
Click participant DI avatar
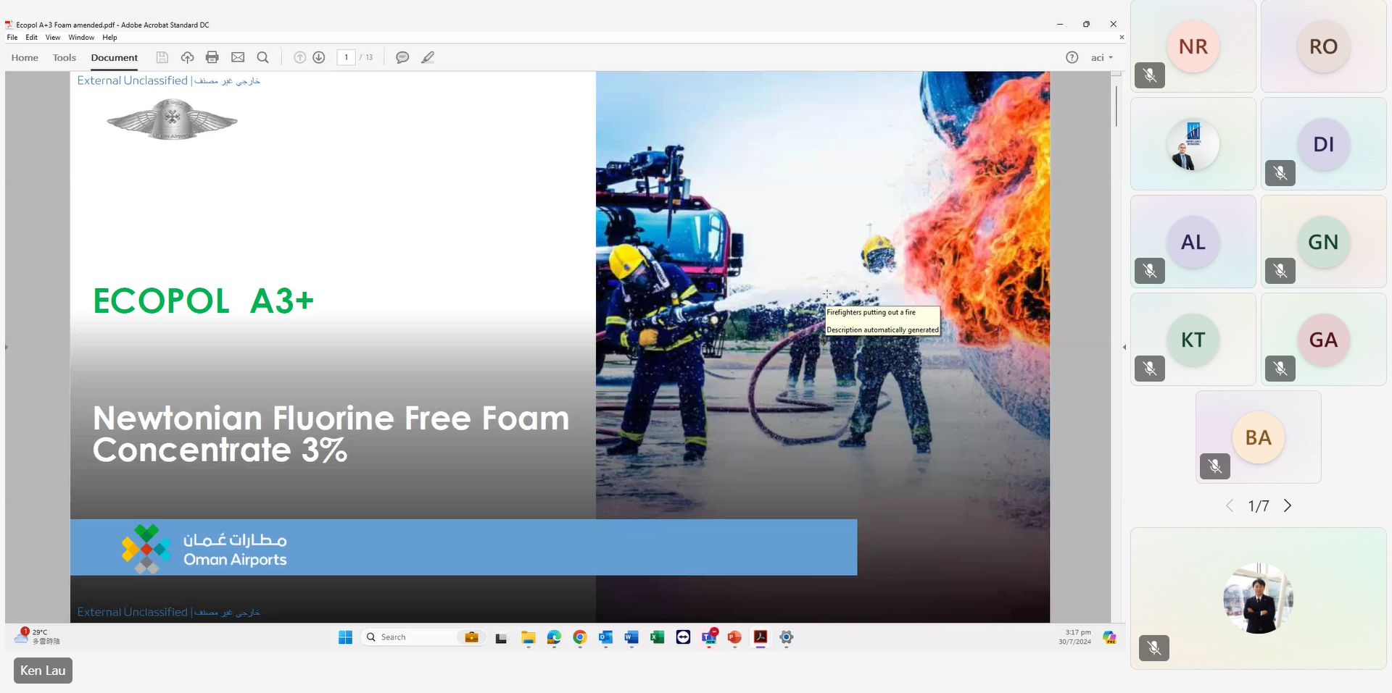tap(1323, 144)
